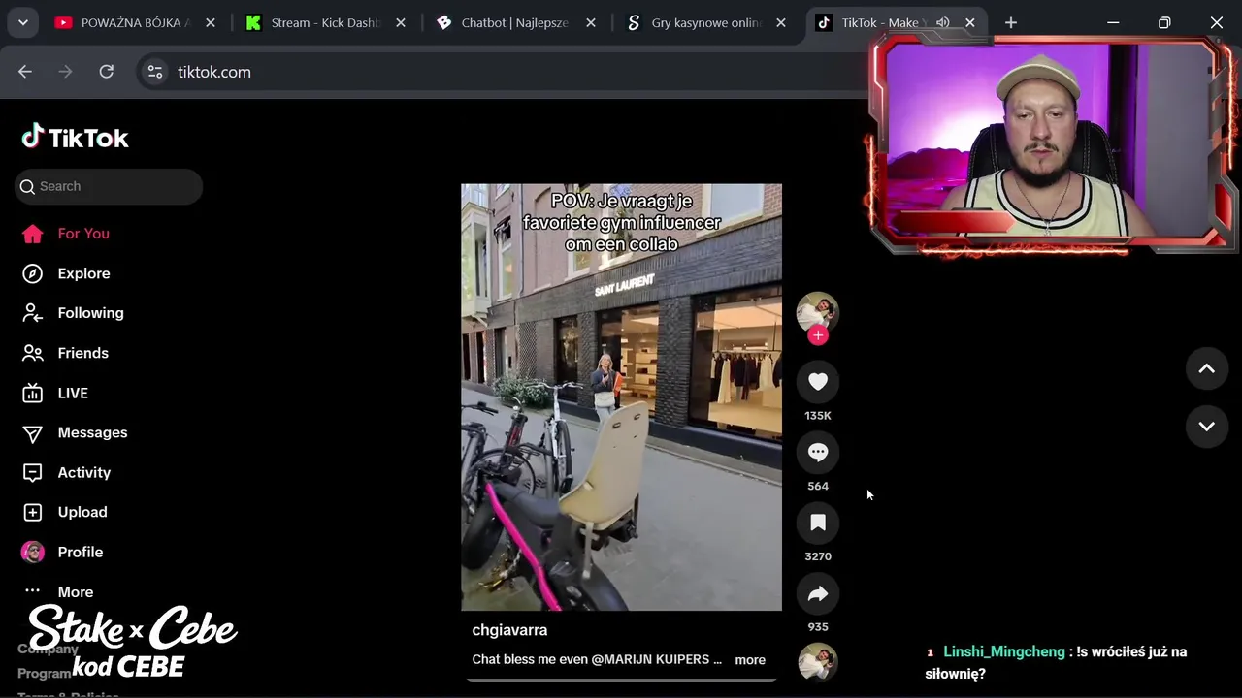
Task: Like the video with heart icon
Action: pos(818,382)
